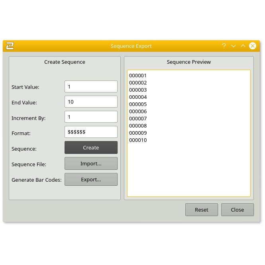Hit the Reset button
Viewport: 265px width, 265px height.
point(201,210)
